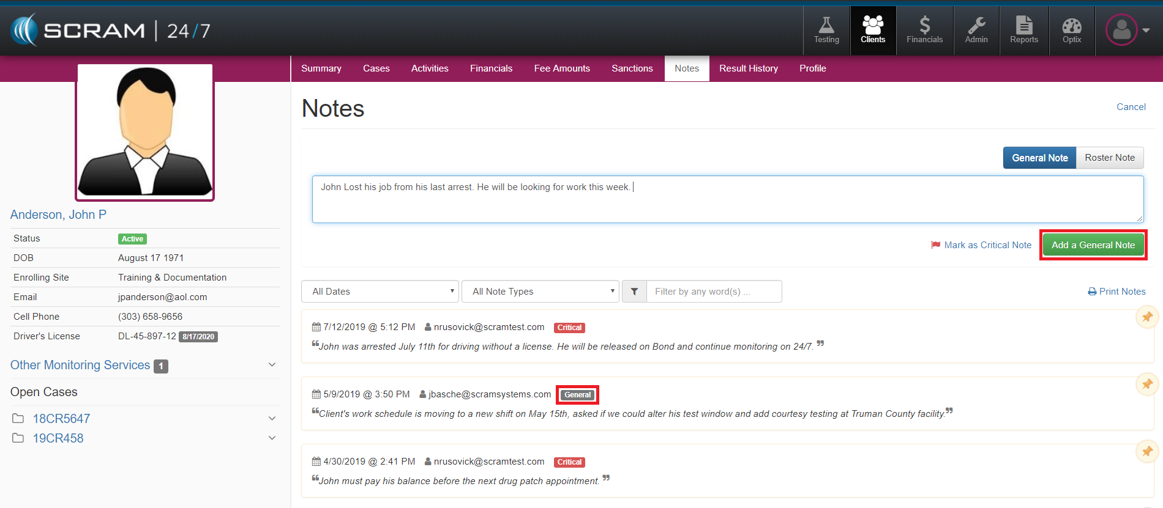Expand Other Monitoring Services section
Image resolution: width=1163 pixels, height=508 pixels.
point(272,365)
